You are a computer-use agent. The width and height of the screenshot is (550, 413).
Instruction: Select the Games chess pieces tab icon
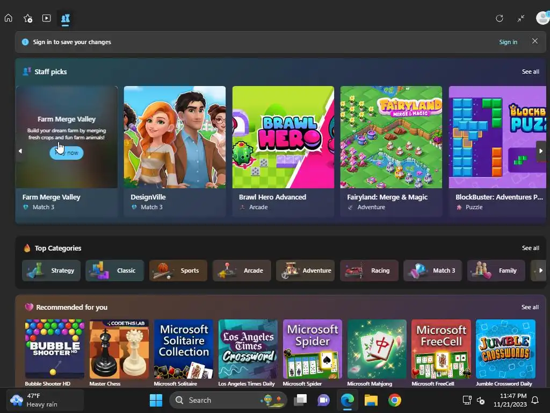(x=66, y=18)
